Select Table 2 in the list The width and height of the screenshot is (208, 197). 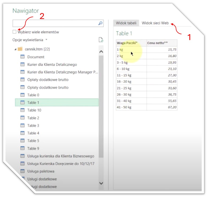pos(33,118)
